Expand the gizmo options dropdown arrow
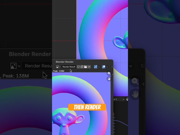This screenshot has width=180, height=135. [x=99, y=67]
